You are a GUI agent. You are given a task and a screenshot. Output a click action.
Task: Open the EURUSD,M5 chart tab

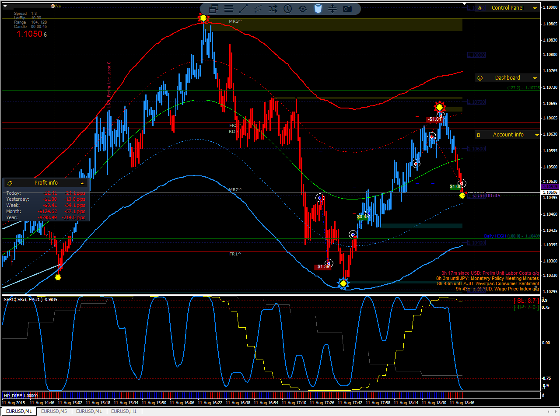[54, 411]
